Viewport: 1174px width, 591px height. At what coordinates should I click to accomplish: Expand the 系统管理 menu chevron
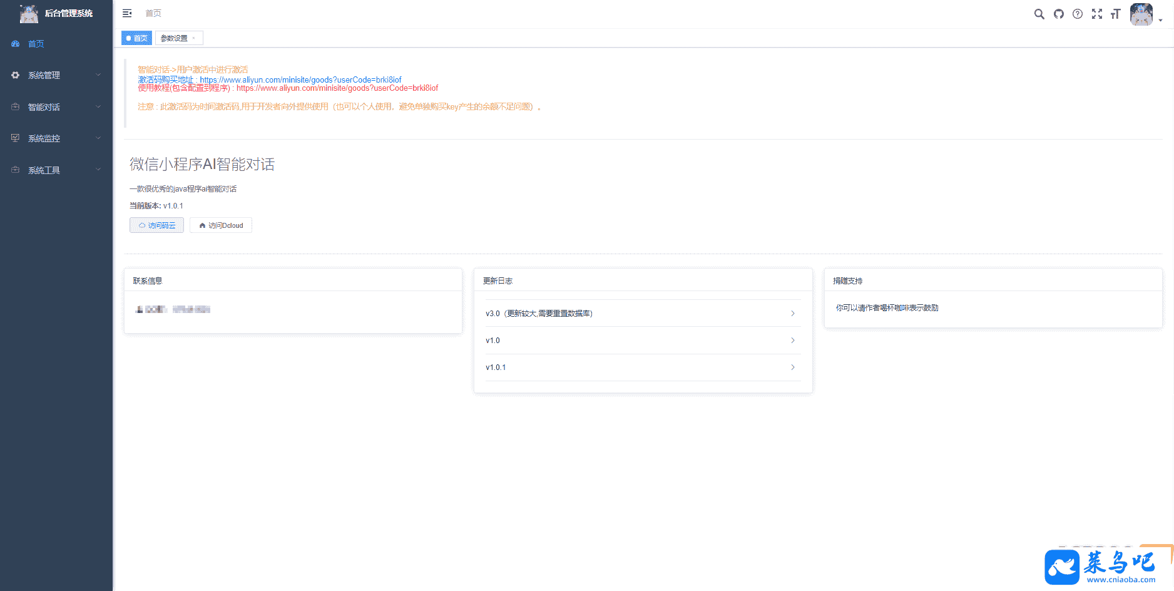pos(98,75)
